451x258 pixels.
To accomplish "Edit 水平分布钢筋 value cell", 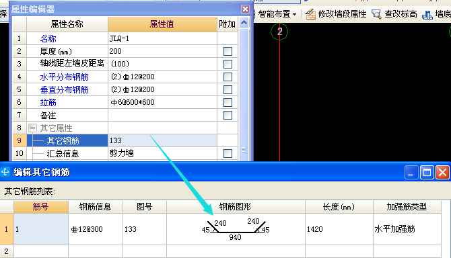I will point(162,77).
